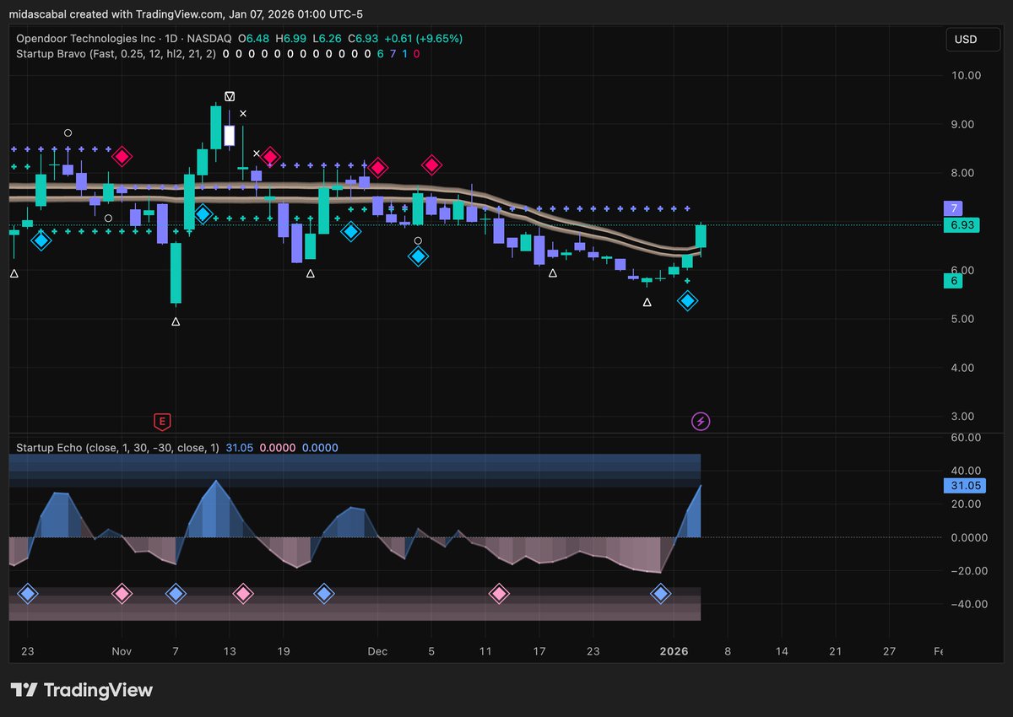Click the upper white X marker near 9.00
The height and width of the screenshot is (717, 1013).
[x=243, y=113]
